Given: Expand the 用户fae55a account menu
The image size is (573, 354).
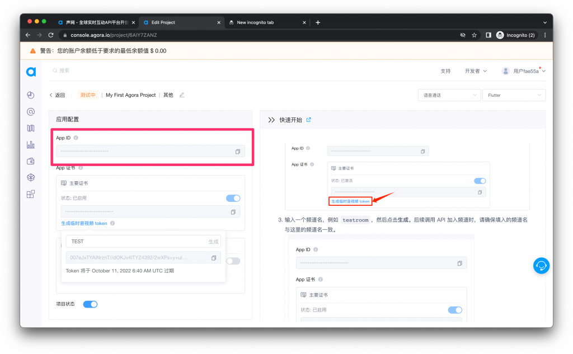Looking at the screenshot, I should [524, 71].
